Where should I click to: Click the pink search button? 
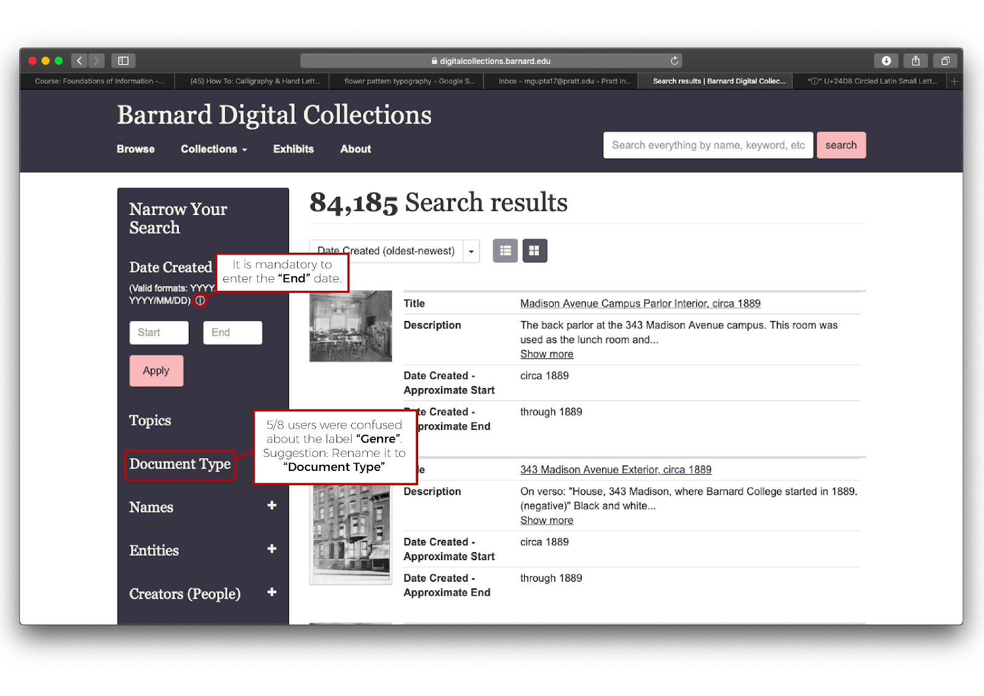(841, 145)
